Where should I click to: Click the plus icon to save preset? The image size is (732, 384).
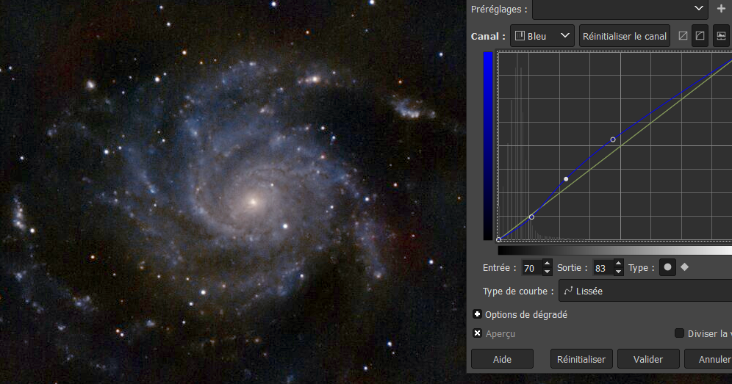[x=721, y=9]
